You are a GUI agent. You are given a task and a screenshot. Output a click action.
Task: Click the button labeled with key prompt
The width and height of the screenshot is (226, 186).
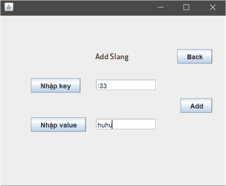pyautogui.click(x=55, y=85)
